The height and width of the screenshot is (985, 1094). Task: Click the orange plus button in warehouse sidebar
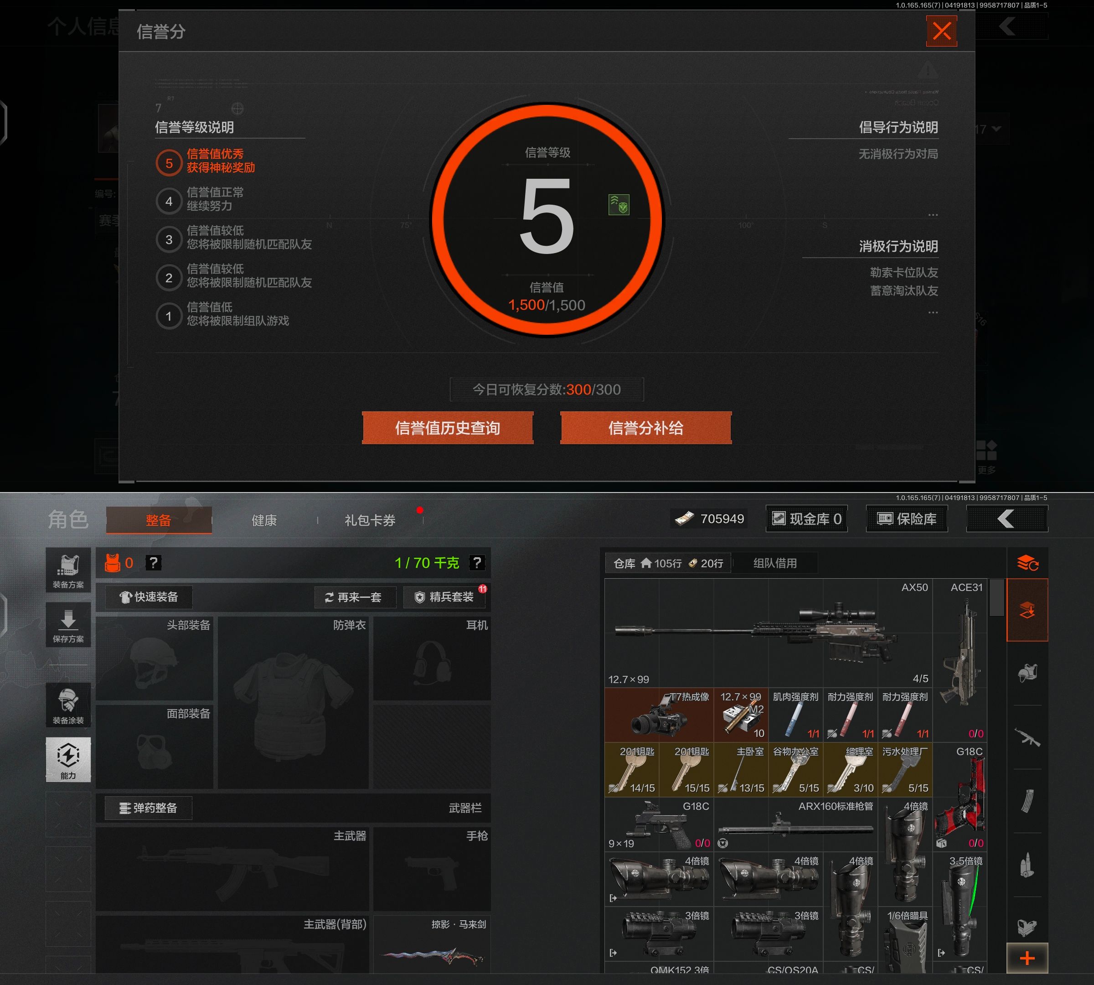[x=1027, y=958]
